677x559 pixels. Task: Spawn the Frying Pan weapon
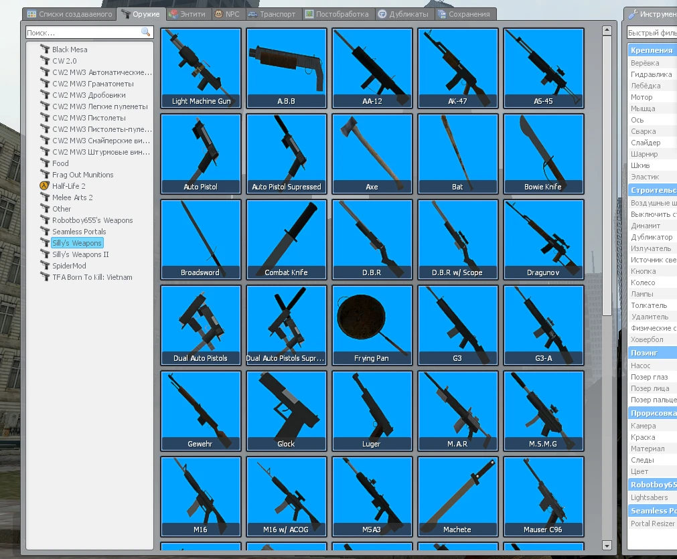(x=372, y=325)
